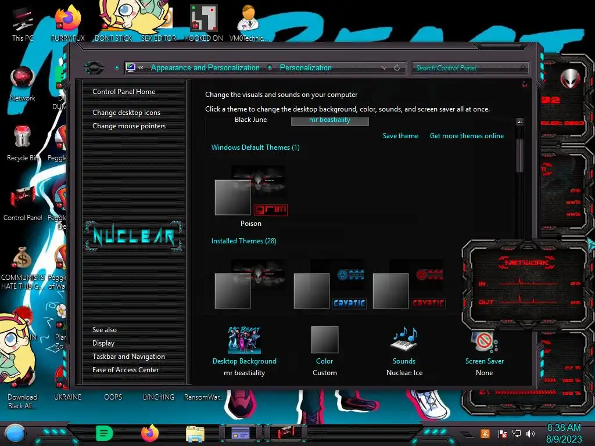595x446 pixels.
Task: Open the Color settings link
Action: 324,361
